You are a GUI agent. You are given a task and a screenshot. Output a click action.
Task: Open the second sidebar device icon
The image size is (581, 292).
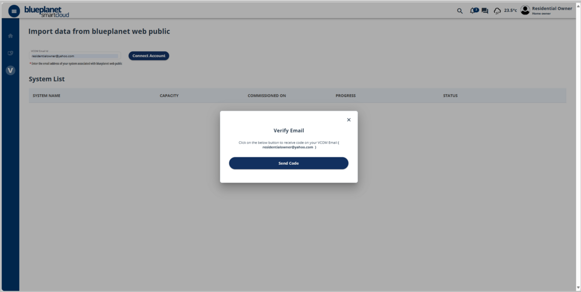click(10, 53)
